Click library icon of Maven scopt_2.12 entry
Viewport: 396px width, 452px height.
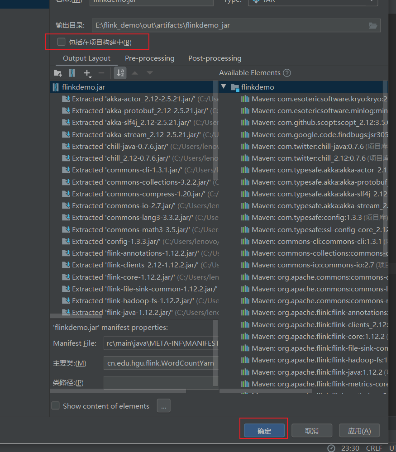245,123
